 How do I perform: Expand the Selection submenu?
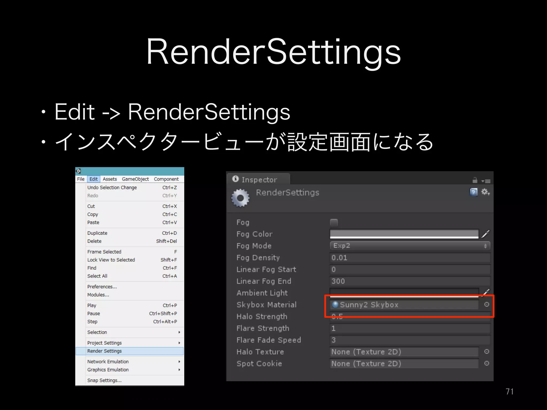coord(135,332)
